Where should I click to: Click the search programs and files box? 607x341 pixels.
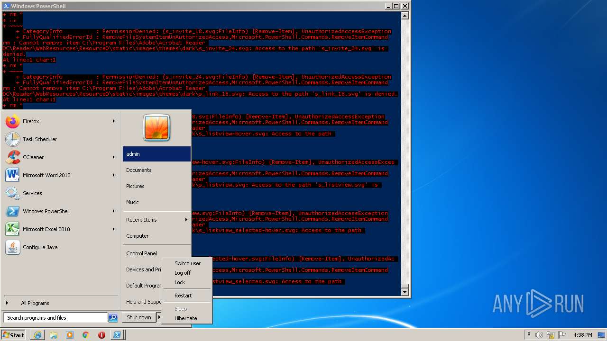pos(56,318)
